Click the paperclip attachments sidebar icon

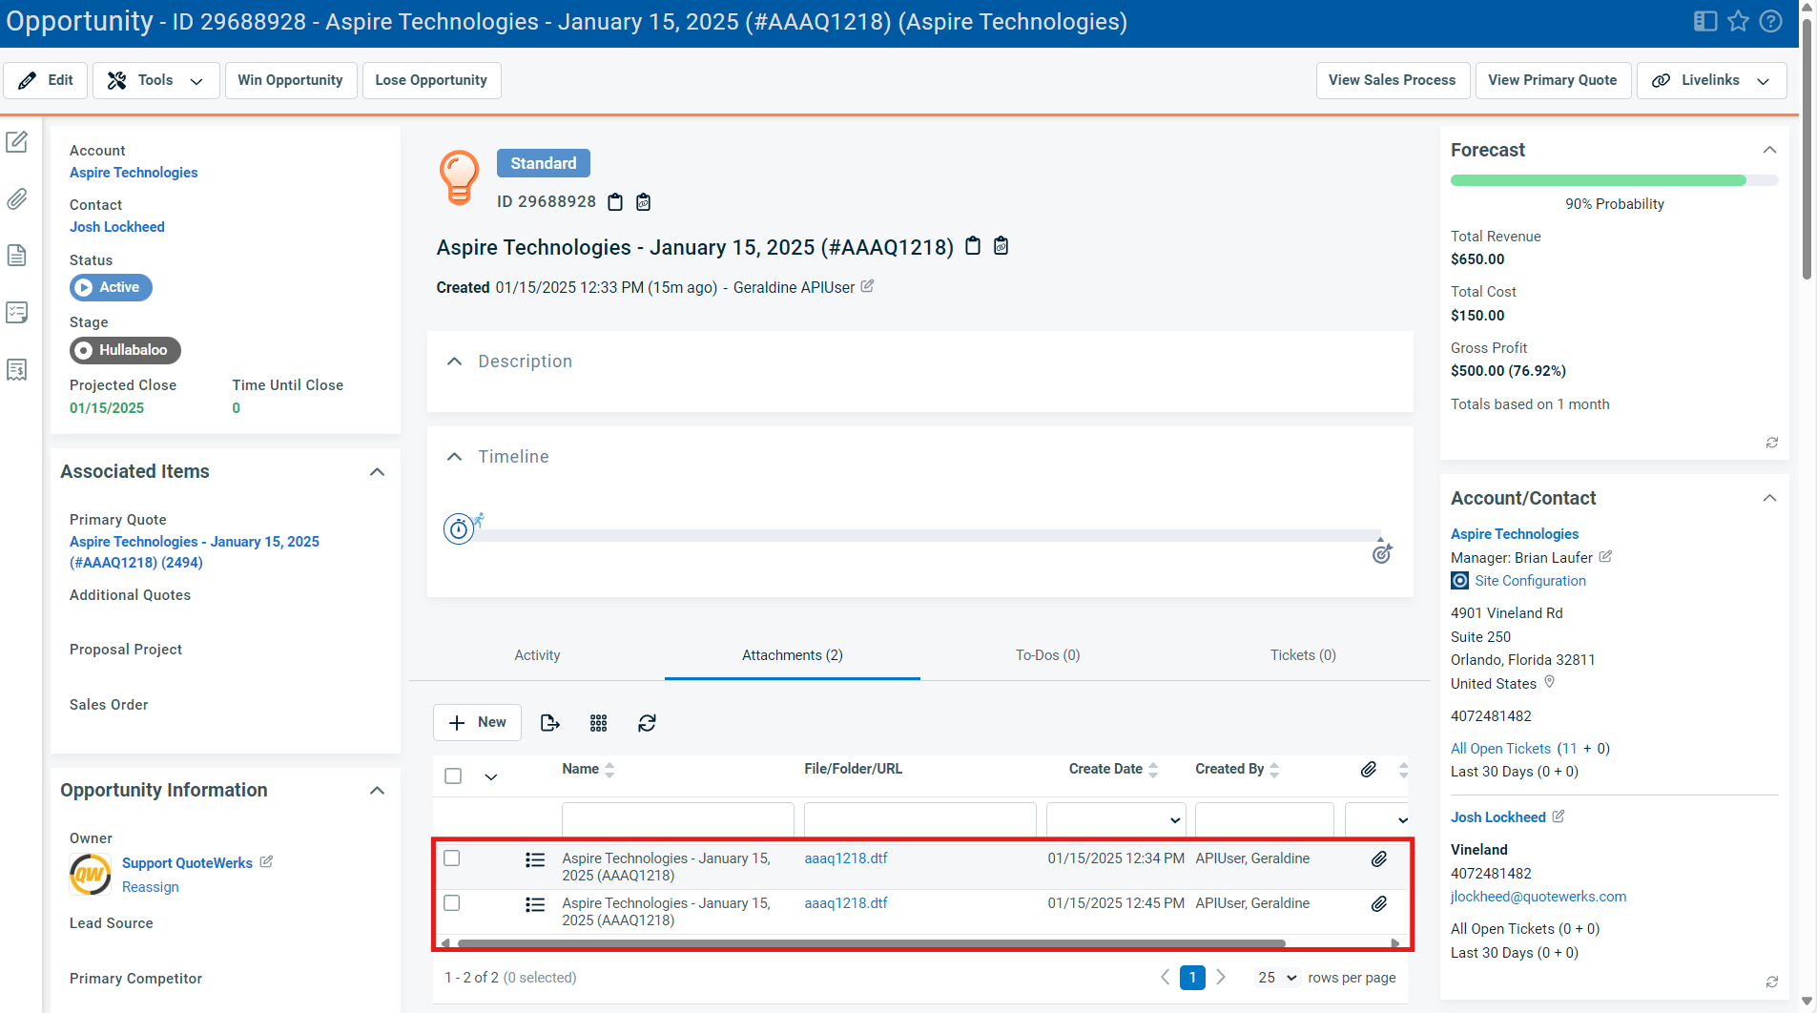[x=17, y=199]
